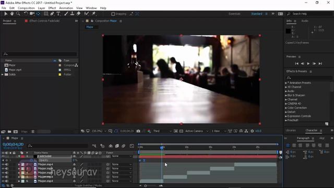The width and height of the screenshot is (334, 188).
Task: Open composition mini-flowchart in timeline
Action: coord(94,146)
